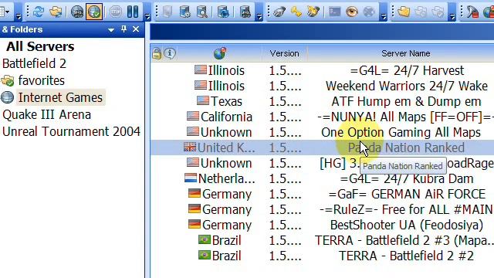Sort servers by Version column header
Screen dimensions: 494x278
point(284,53)
